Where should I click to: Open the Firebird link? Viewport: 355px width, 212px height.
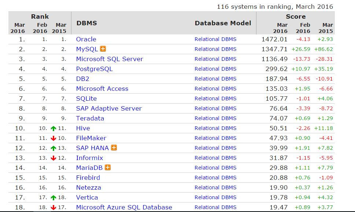pos(88,178)
